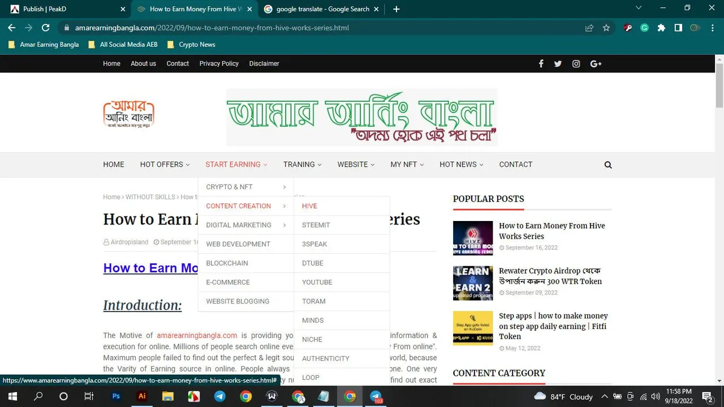
Task: Click the Chrome profile avatar icon
Action: pyautogui.click(x=695, y=28)
